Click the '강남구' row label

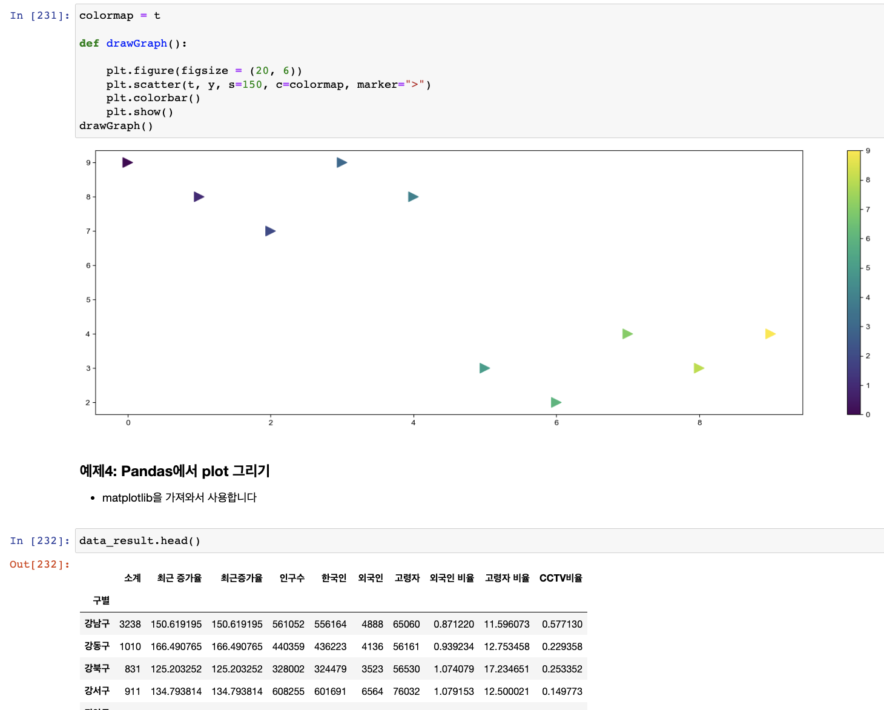pos(97,623)
